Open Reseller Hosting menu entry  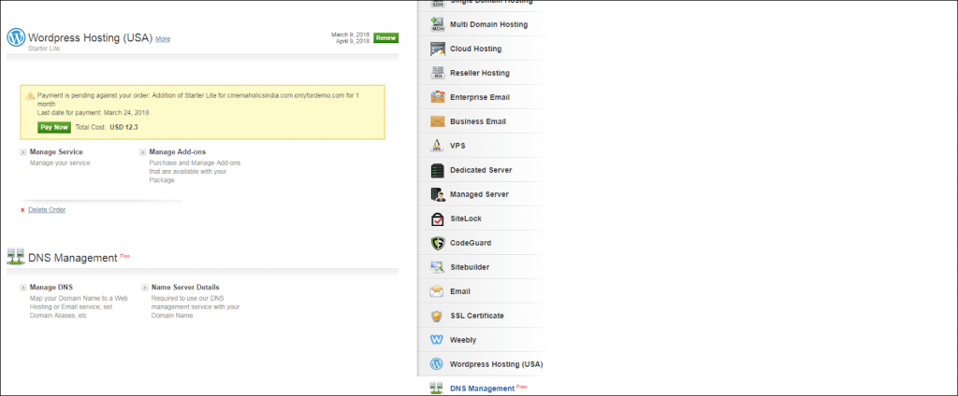point(482,73)
